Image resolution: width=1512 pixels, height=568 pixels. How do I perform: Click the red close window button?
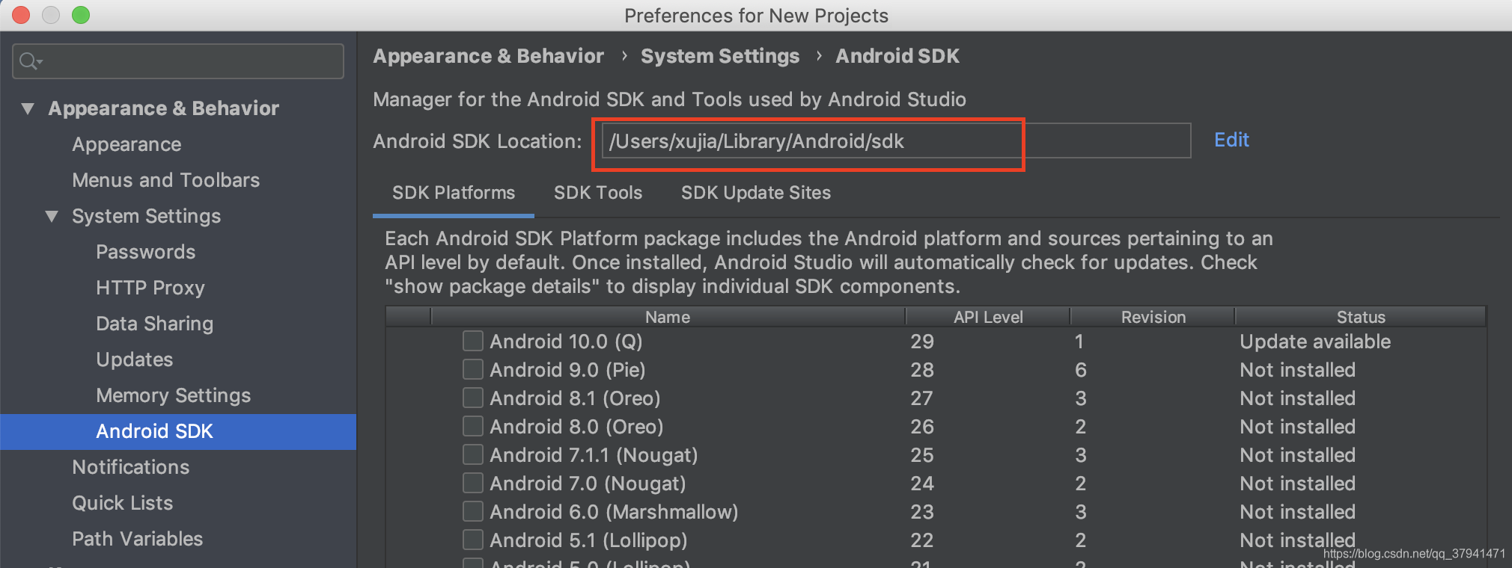click(21, 15)
